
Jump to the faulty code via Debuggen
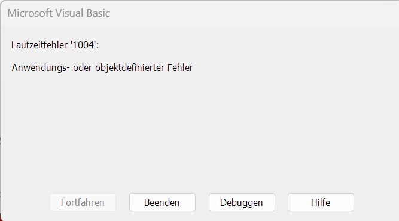tap(242, 202)
